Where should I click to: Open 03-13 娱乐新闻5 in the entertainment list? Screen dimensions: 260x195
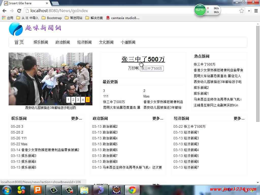(24, 168)
